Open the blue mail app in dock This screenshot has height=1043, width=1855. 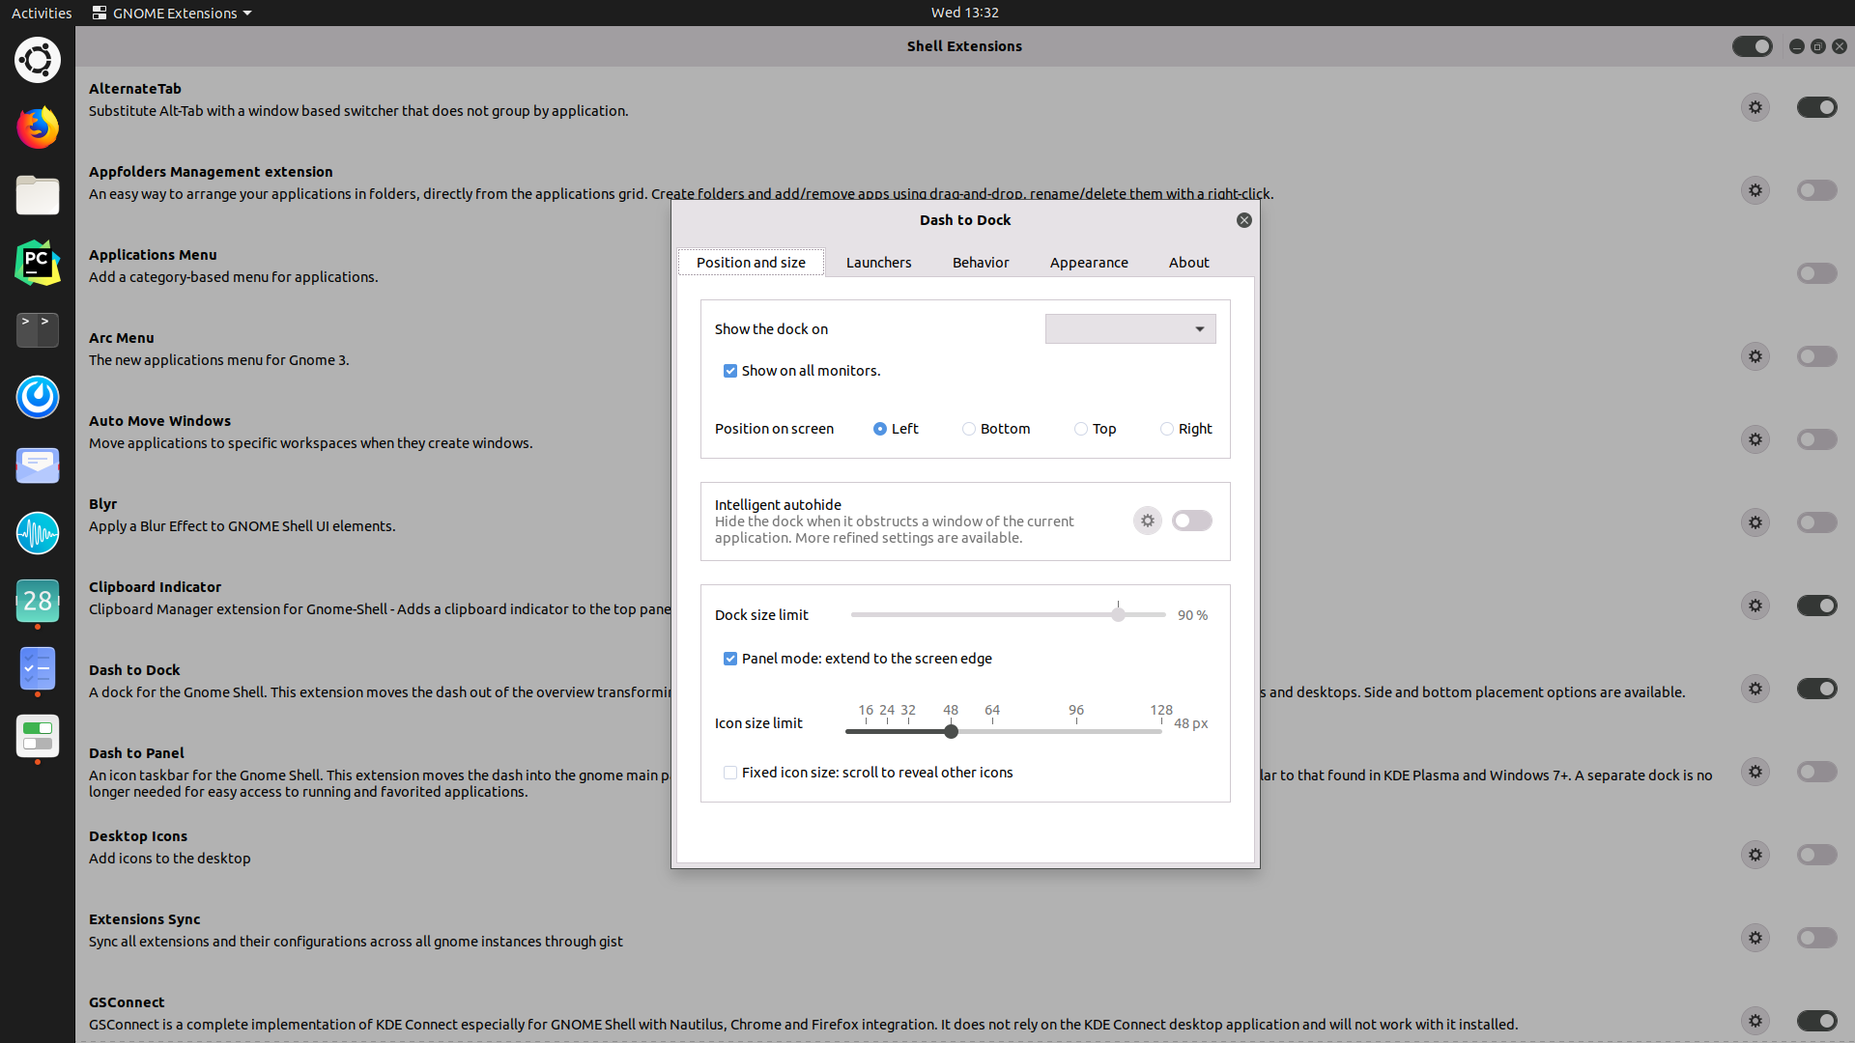point(38,465)
